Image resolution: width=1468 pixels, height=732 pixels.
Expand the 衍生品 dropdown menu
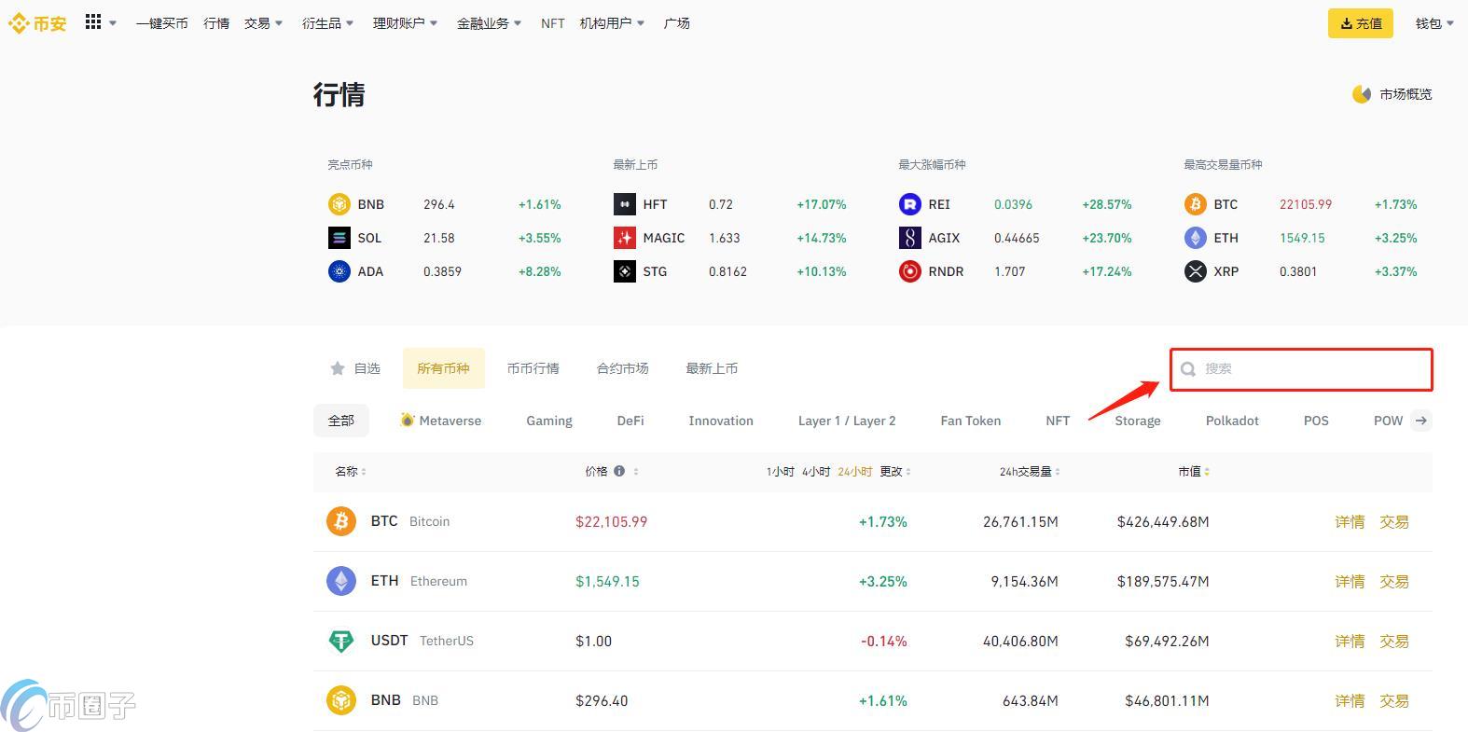(x=327, y=23)
